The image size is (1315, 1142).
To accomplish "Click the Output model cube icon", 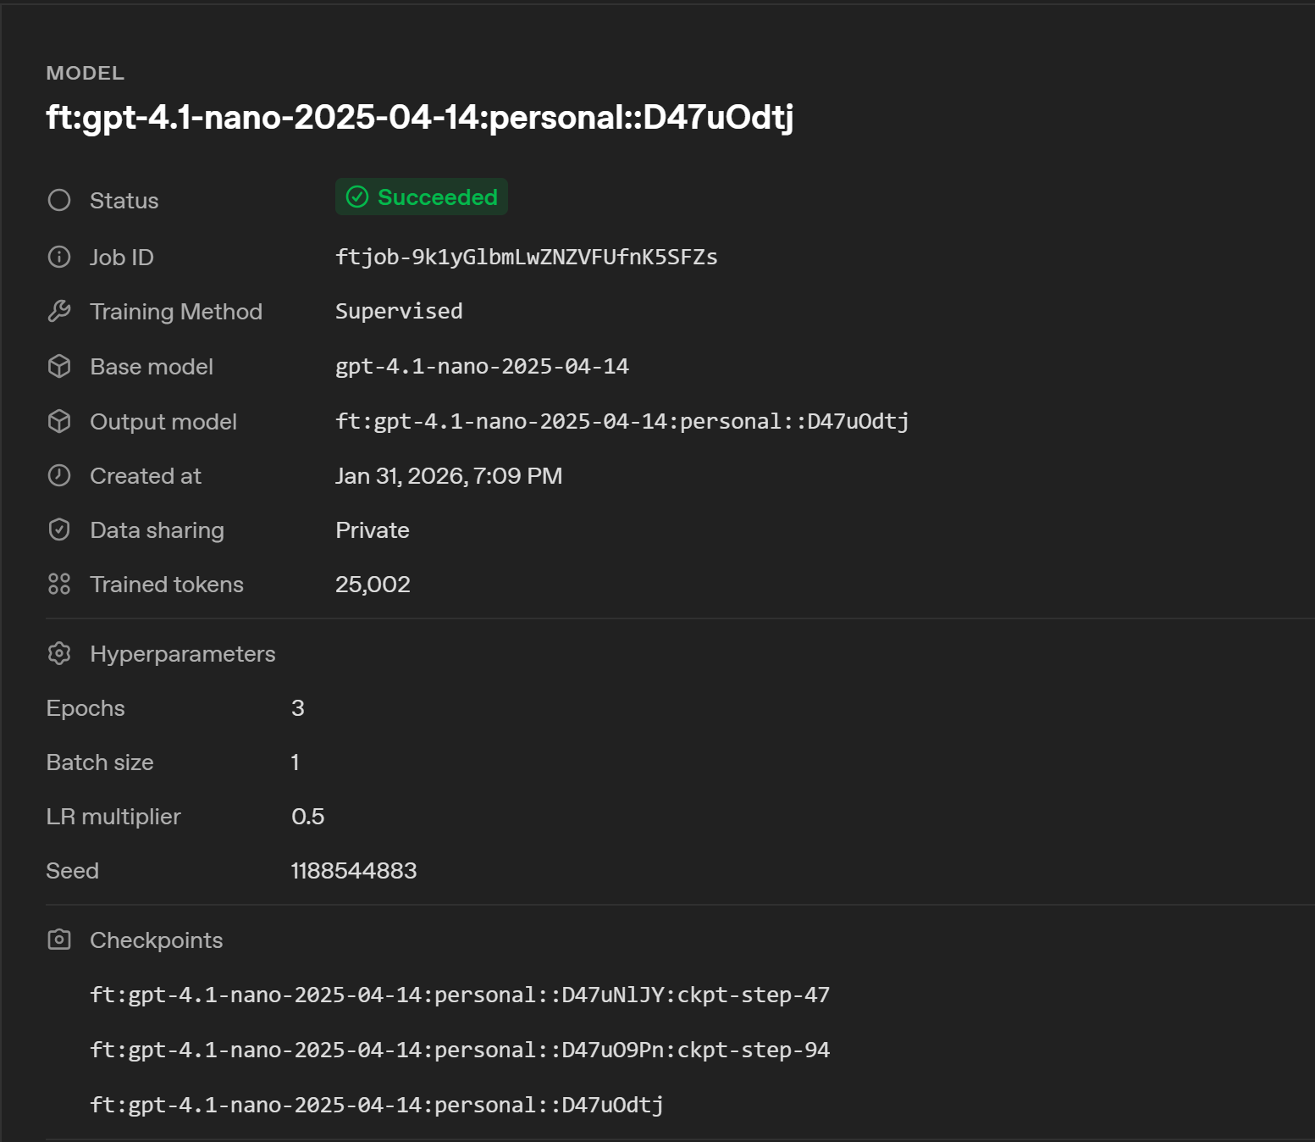I will (x=59, y=421).
